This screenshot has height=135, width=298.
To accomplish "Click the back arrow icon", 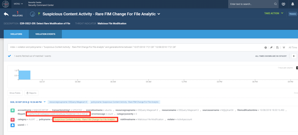I will pos(6,14).
